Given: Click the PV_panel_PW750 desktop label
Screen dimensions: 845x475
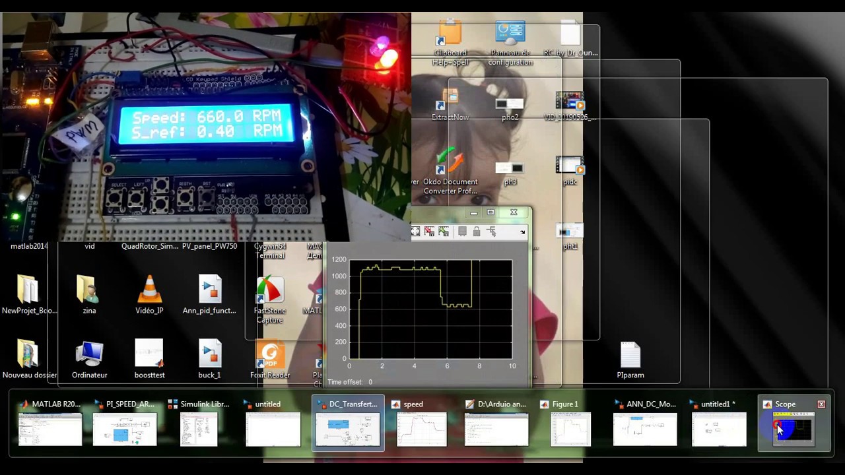Looking at the screenshot, I should [209, 246].
